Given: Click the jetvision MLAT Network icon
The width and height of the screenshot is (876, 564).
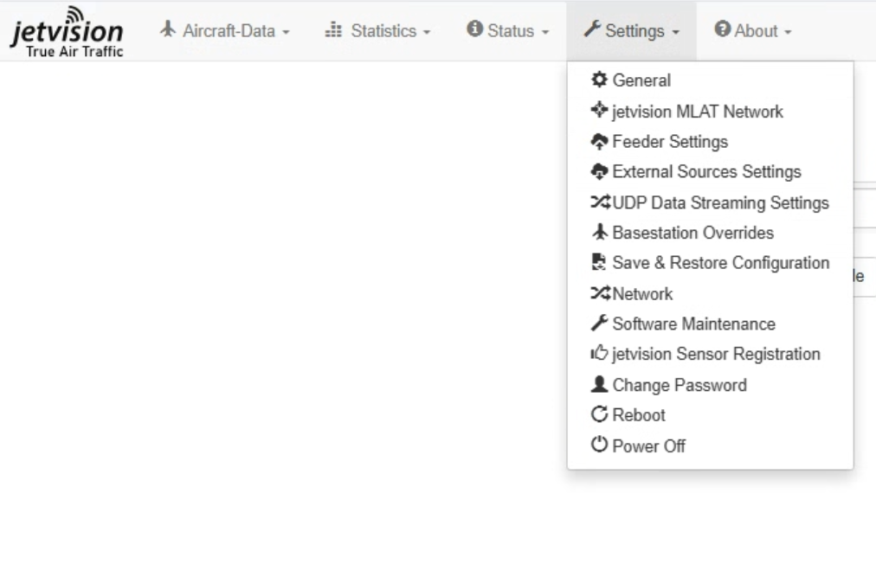Looking at the screenshot, I should click(x=598, y=111).
